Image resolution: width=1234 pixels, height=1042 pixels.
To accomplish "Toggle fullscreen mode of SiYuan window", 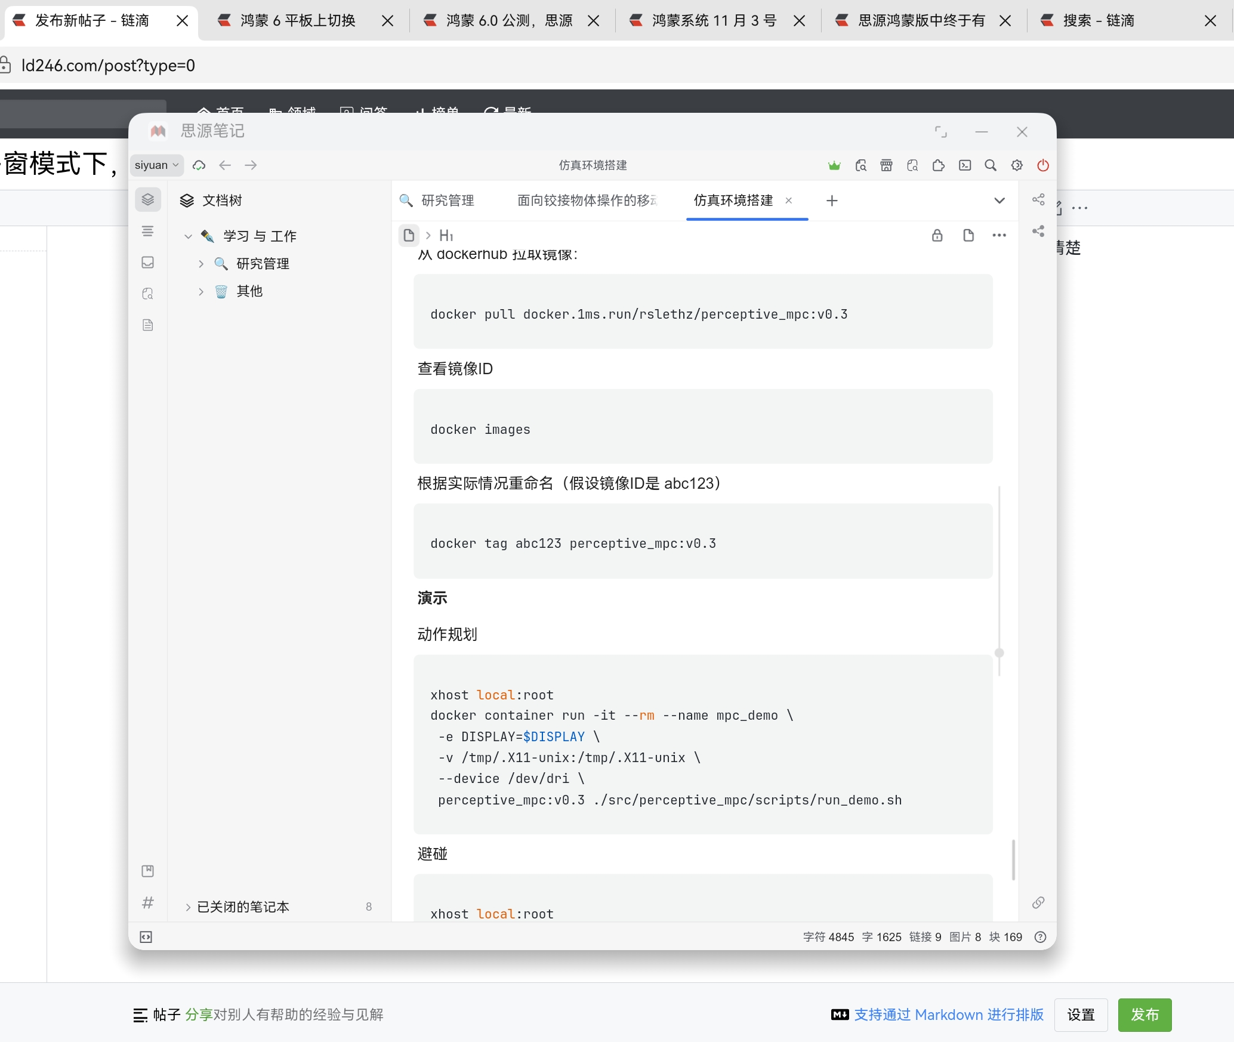I will point(940,132).
